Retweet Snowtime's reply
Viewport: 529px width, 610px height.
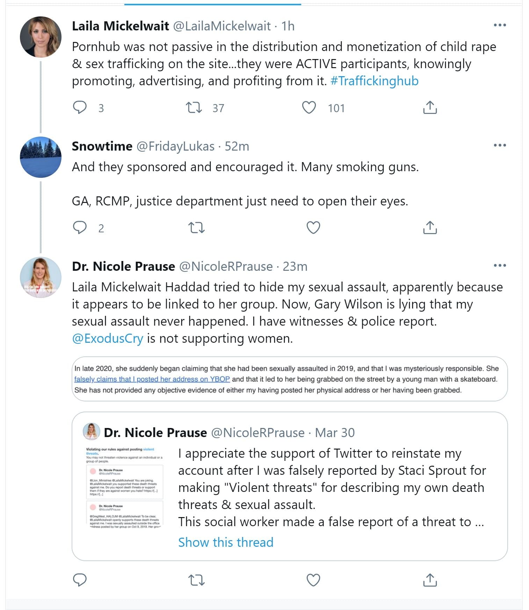point(196,228)
